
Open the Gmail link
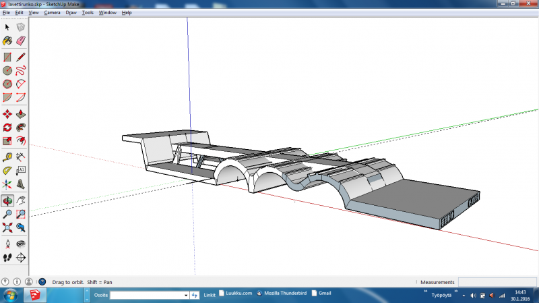click(321, 293)
